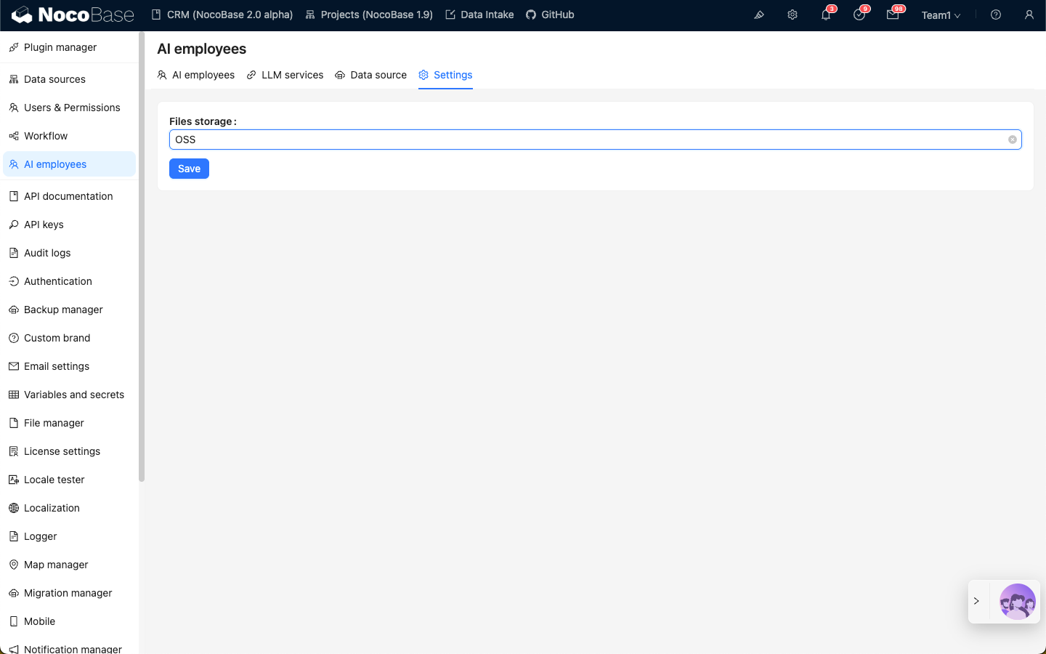Open the settings gear in the top bar
Image resolution: width=1046 pixels, height=654 pixels.
(792, 15)
